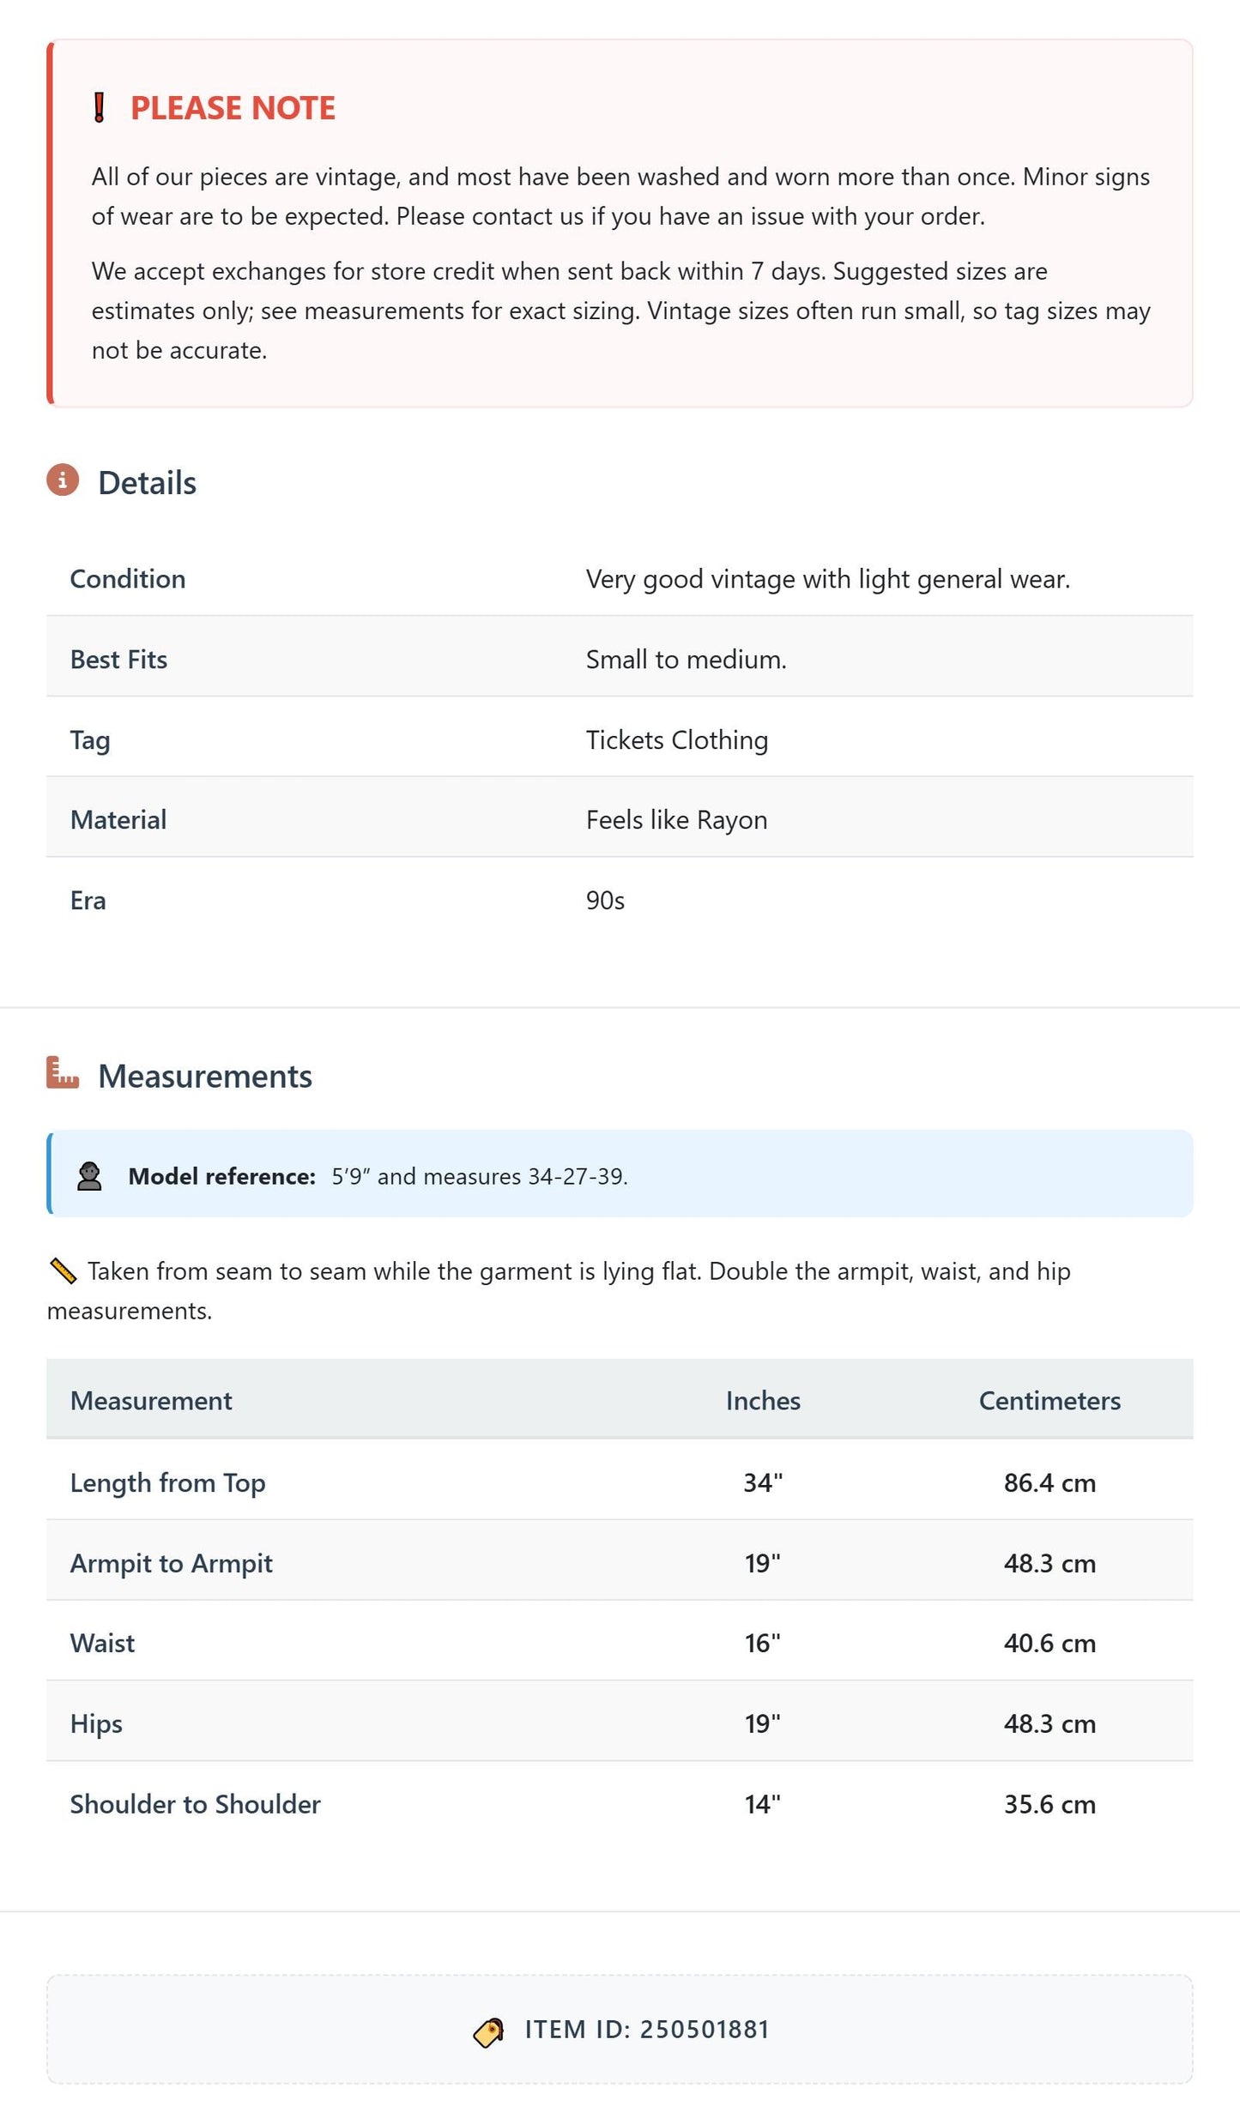This screenshot has height=2124, width=1240.
Task: Click the Measurement column header
Action: [x=151, y=1401]
